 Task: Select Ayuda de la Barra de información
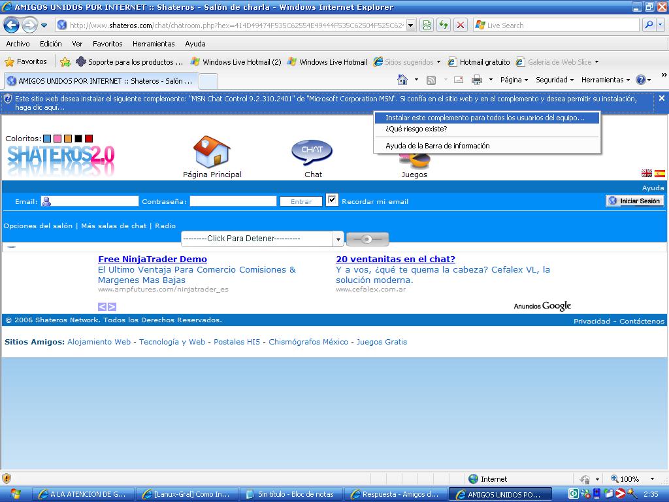[486, 146]
